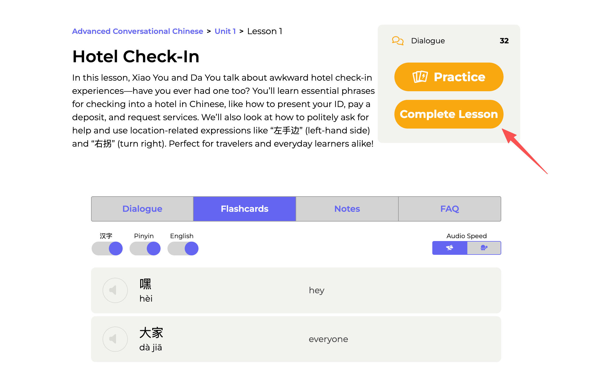Go to Unit 1 breadcrumb link
This screenshot has height=365, width=590.
225,31
